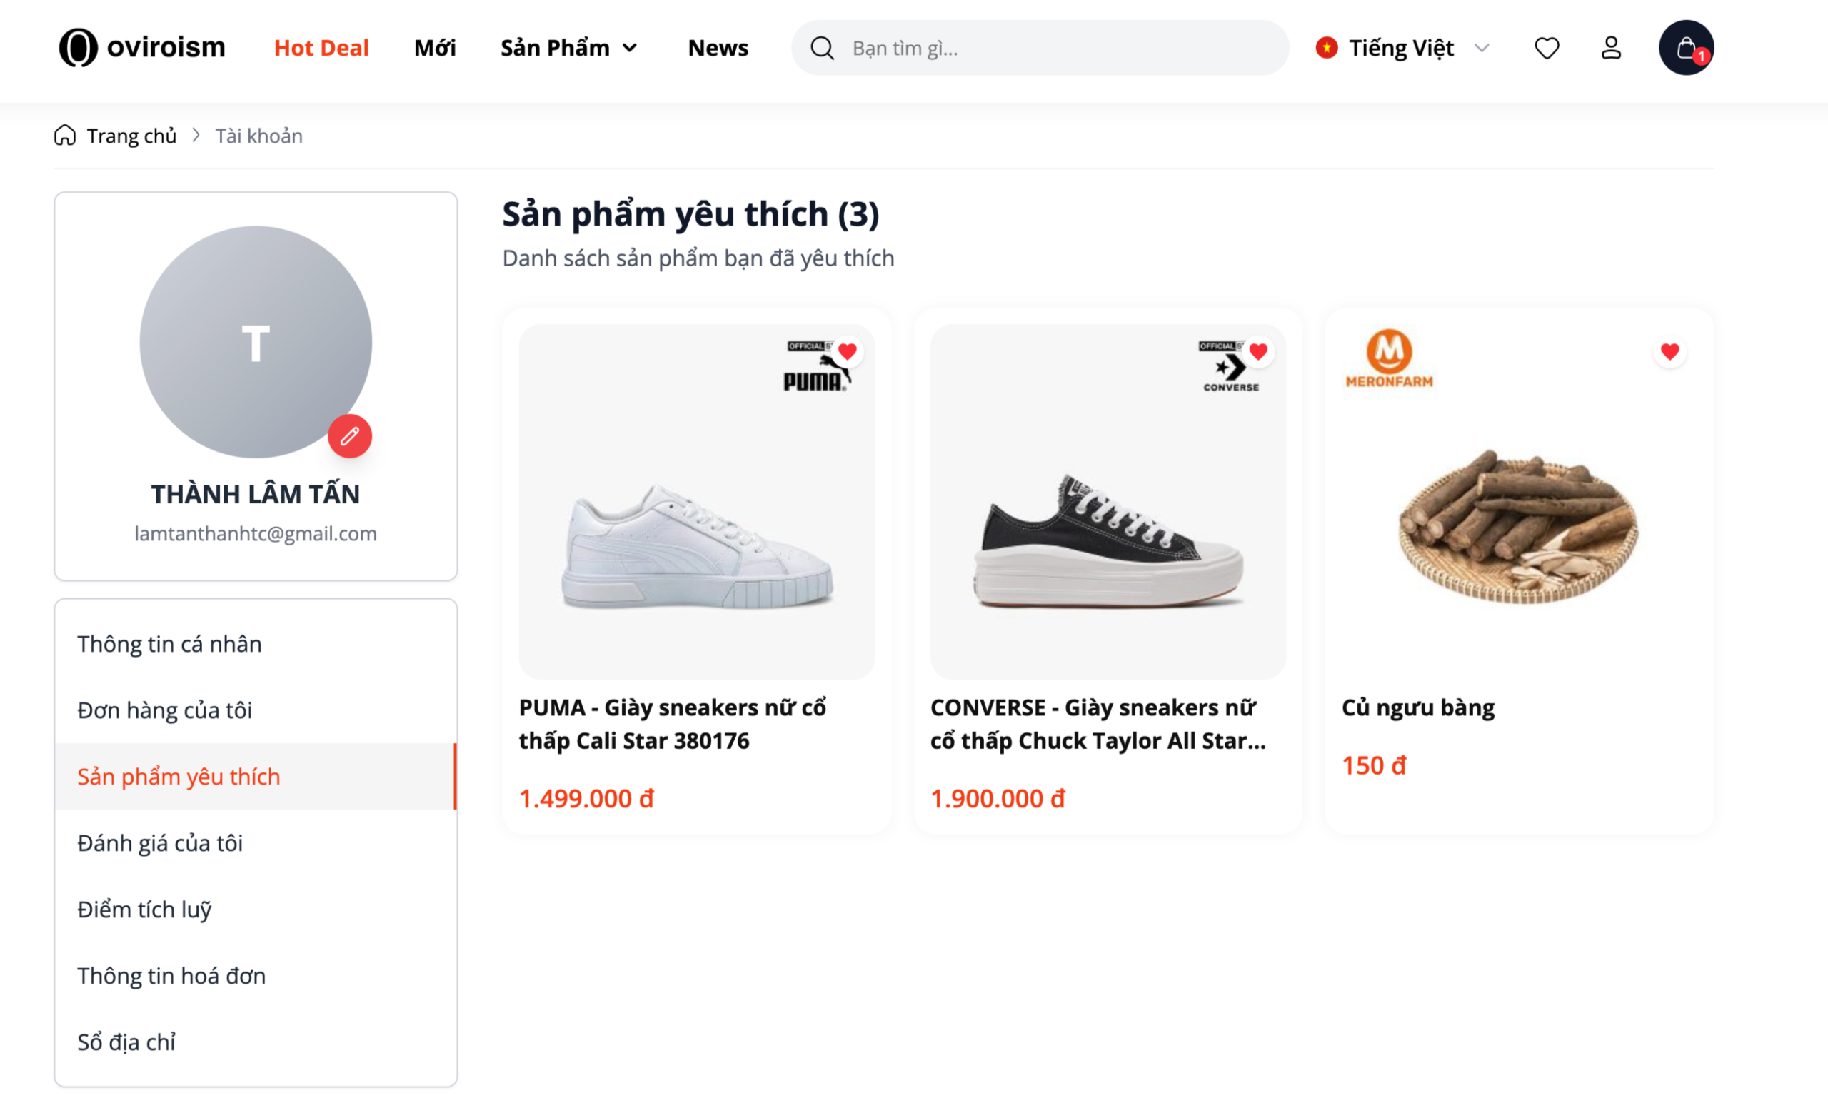Open the shopping cart icon
This screenshot has width=1828, height=1103.
click(x=1686, y=49)
